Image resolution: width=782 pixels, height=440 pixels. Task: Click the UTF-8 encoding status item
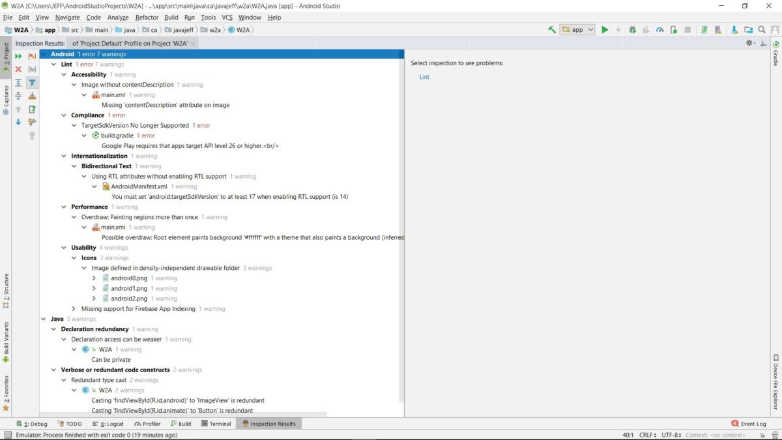tap(671, 435)
